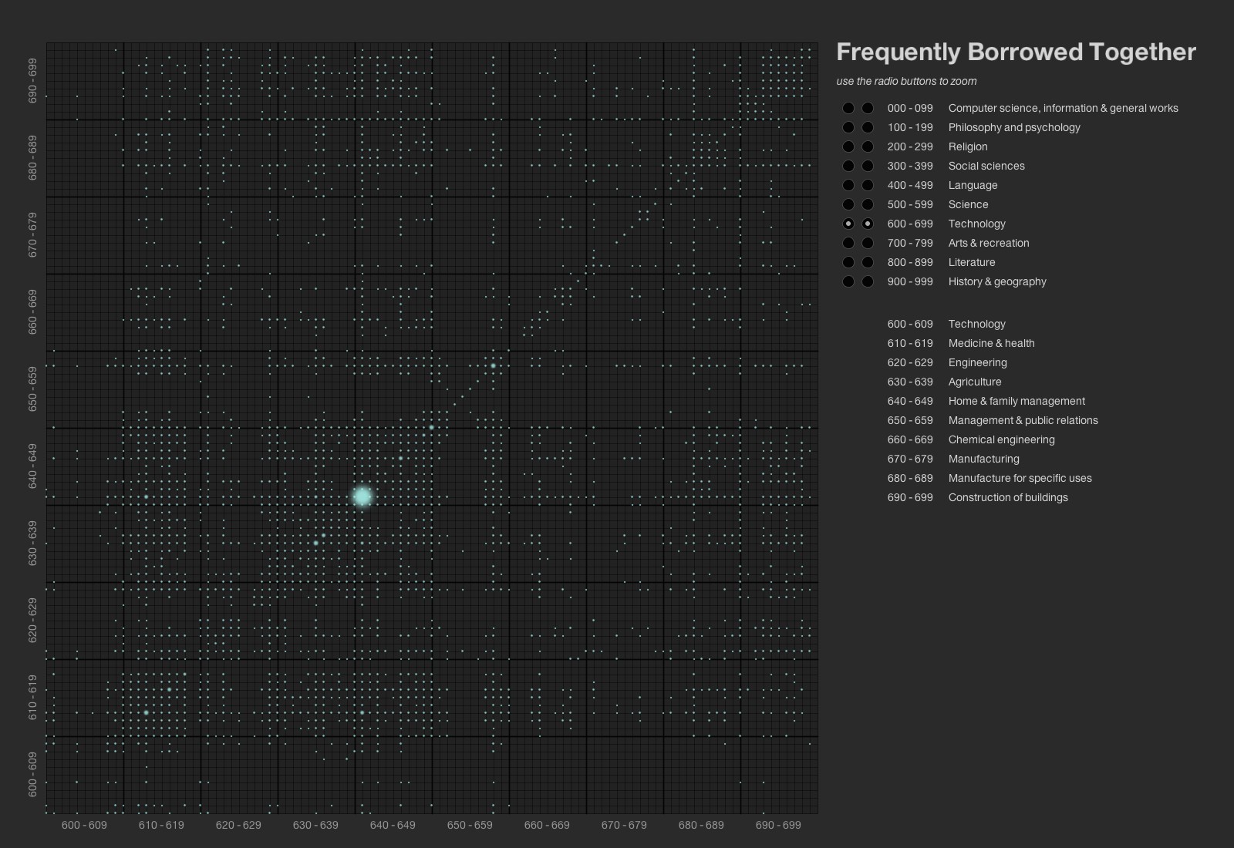Click the '600 - 609' label on horizontal axis
Image resolution: width=1234 pixels, height=848 pixels.
pyautogui.click(x=84, y=825)
